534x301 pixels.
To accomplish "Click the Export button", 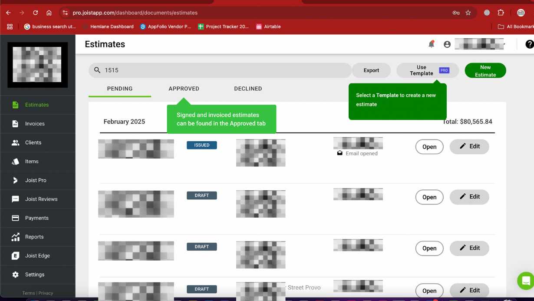I will [371, 70].
